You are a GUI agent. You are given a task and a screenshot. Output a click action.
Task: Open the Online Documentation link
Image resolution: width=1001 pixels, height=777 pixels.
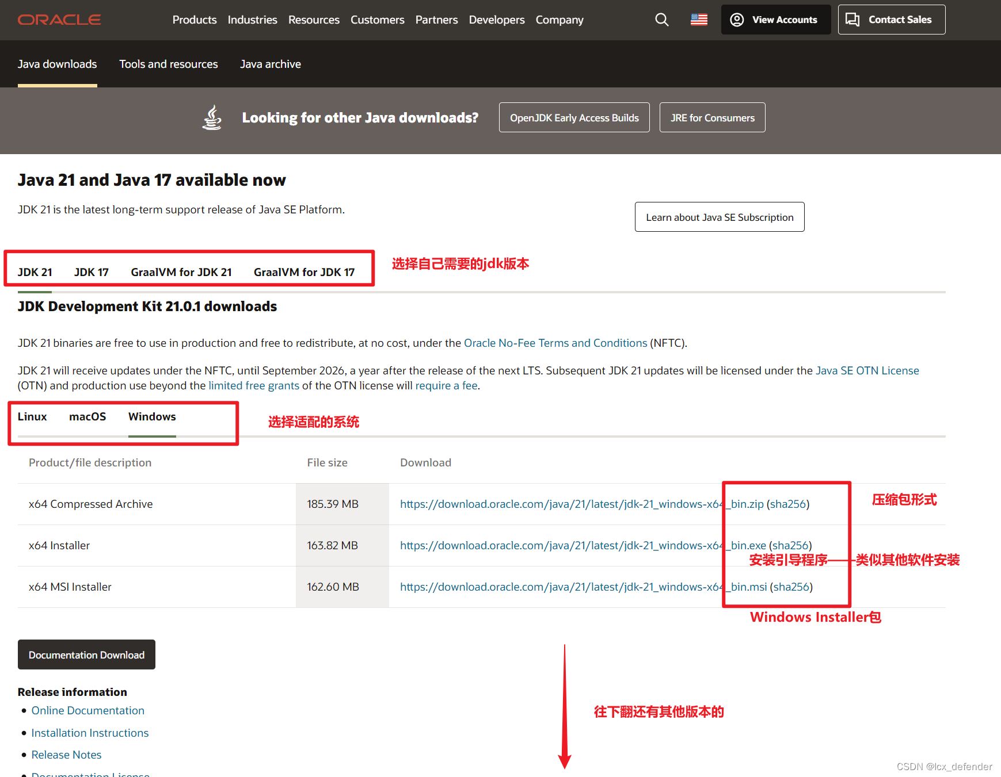tap(88, 710)
